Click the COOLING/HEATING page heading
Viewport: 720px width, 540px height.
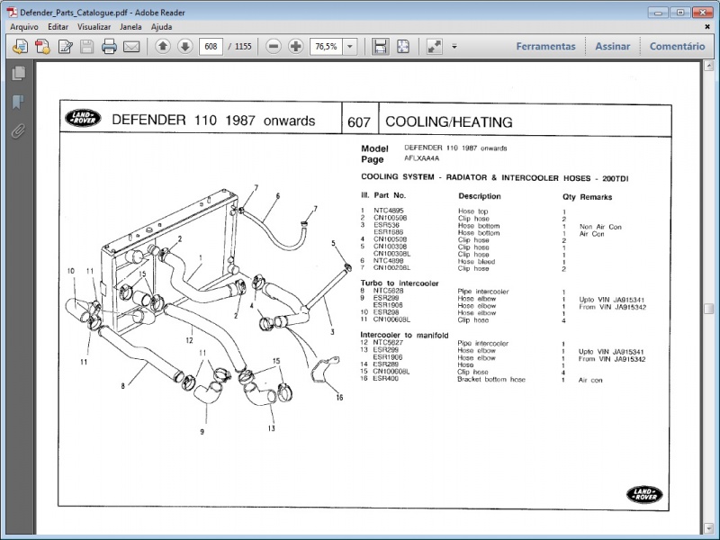(448, 121)
